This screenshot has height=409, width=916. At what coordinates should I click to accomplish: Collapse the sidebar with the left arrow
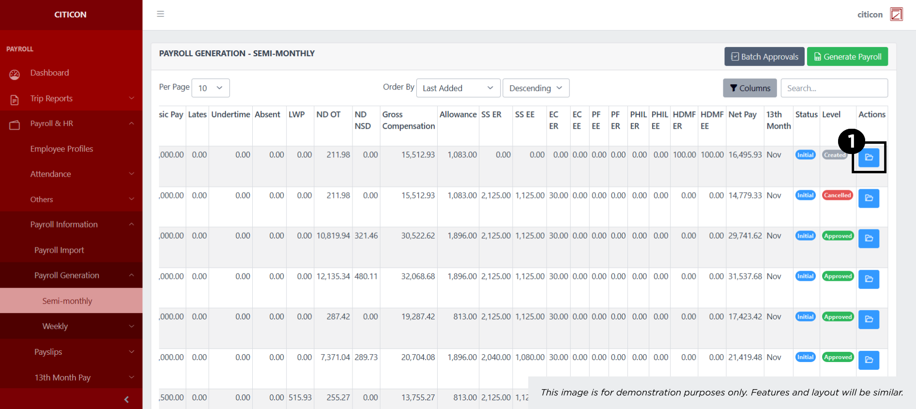126,399
